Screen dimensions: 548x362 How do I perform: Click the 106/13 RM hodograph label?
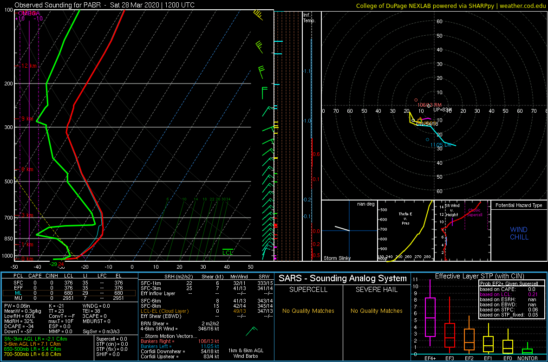(x=430, y=105)
